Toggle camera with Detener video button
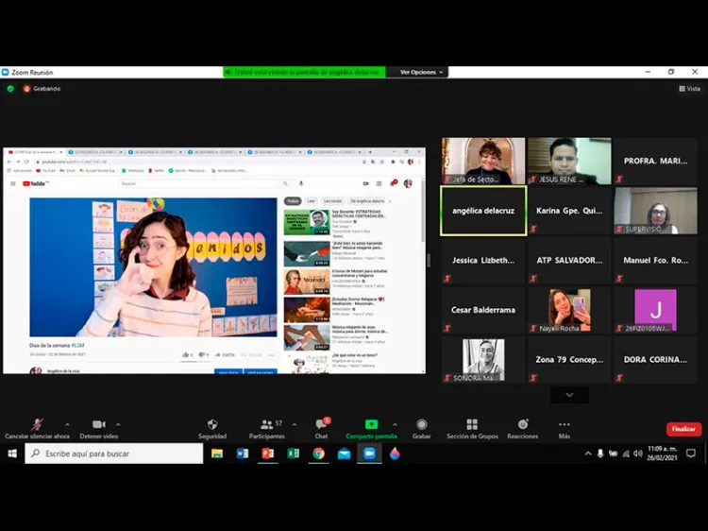 (98, 427)
